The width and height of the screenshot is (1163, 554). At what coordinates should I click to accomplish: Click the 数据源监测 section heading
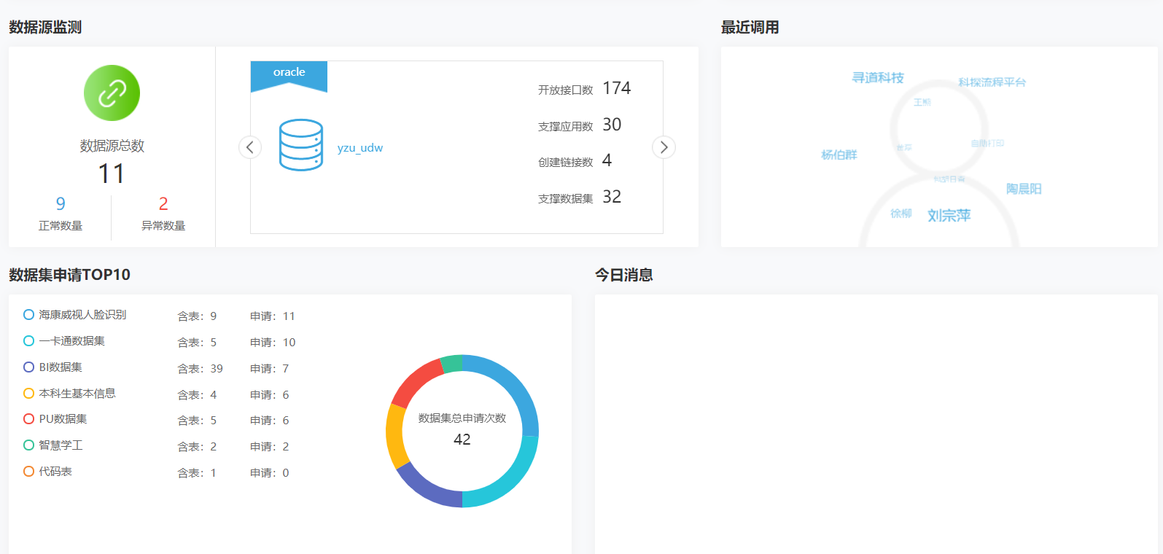pyautogui.click(x=45, y=27)
